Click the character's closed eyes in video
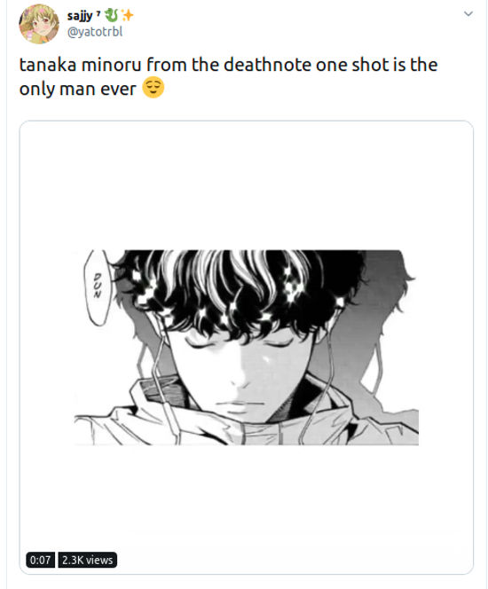 (x=239, y=342)
